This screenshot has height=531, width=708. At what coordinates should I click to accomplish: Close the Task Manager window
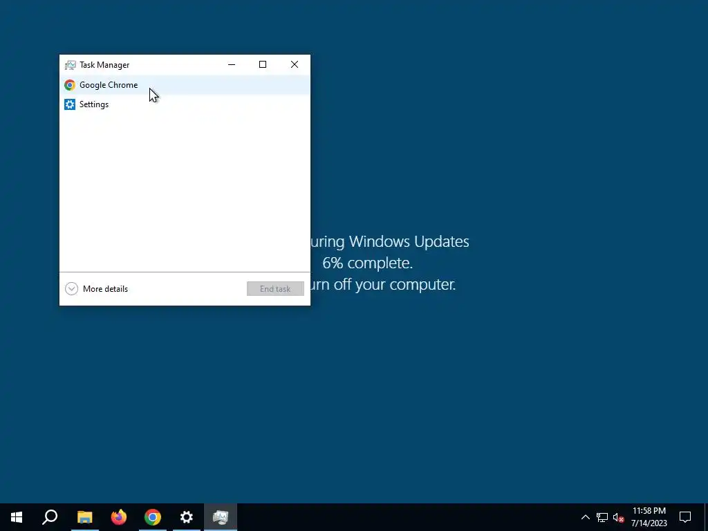(x=295, y=64)
